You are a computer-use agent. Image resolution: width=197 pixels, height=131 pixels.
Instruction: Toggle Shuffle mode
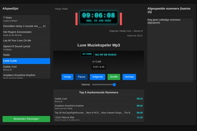[114, 77]
